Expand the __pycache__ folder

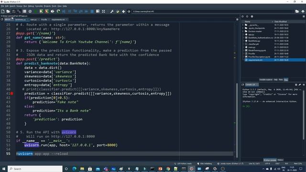(243, 25)
